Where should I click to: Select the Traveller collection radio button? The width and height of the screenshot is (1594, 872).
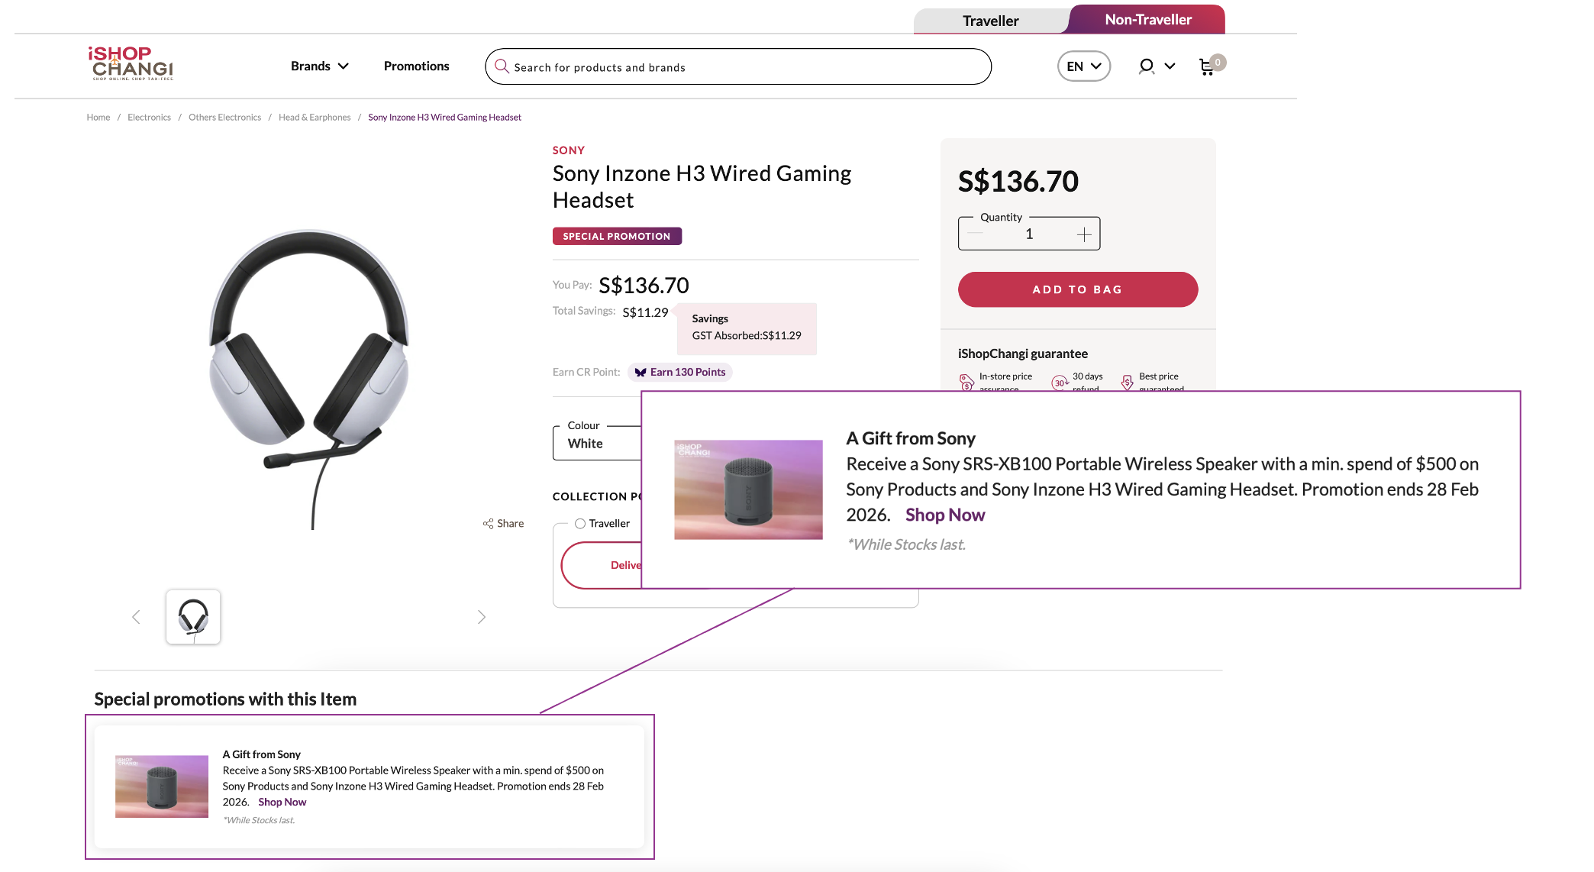[x=580, y=524]
